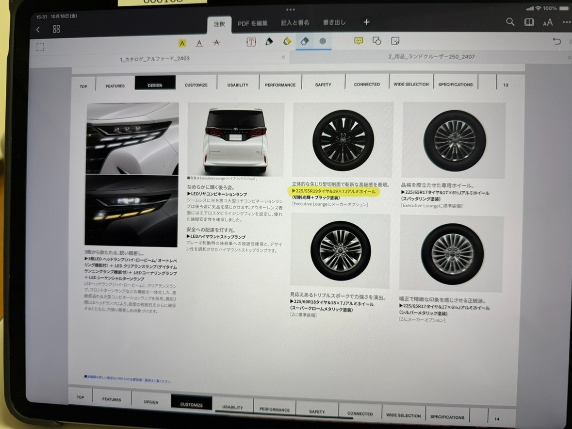Open SPECIFICATIONS in the upper page navigation

(x=455, y=84)
